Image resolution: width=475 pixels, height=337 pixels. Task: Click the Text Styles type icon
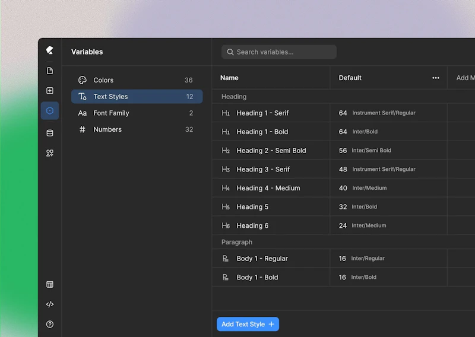click(x=83, y=96)
